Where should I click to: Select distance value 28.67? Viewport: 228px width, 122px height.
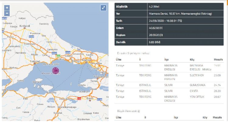tap(217, 97)
